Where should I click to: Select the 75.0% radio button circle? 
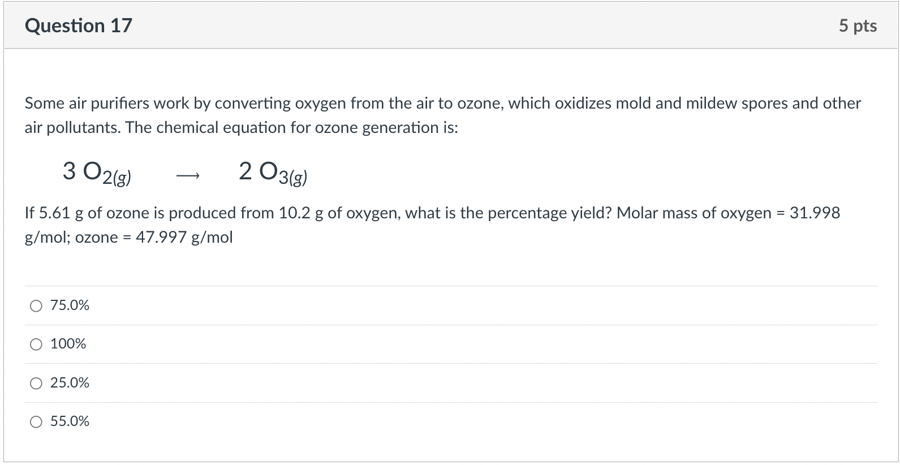coord(36,306)
